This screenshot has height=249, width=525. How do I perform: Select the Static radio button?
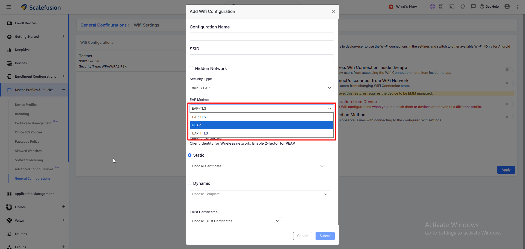pyautogui.click(x=189, y=155)
